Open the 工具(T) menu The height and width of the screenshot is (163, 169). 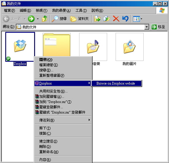[x=81, y=11]
